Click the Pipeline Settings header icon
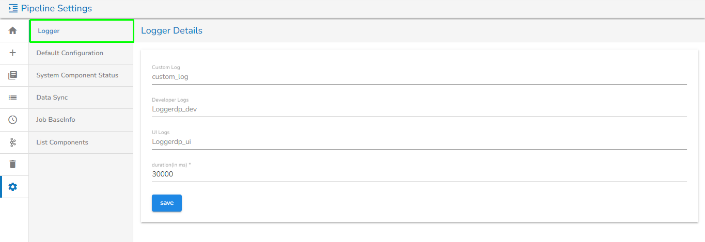The height and width of the screenshot is (242, 705). (13, 8)
